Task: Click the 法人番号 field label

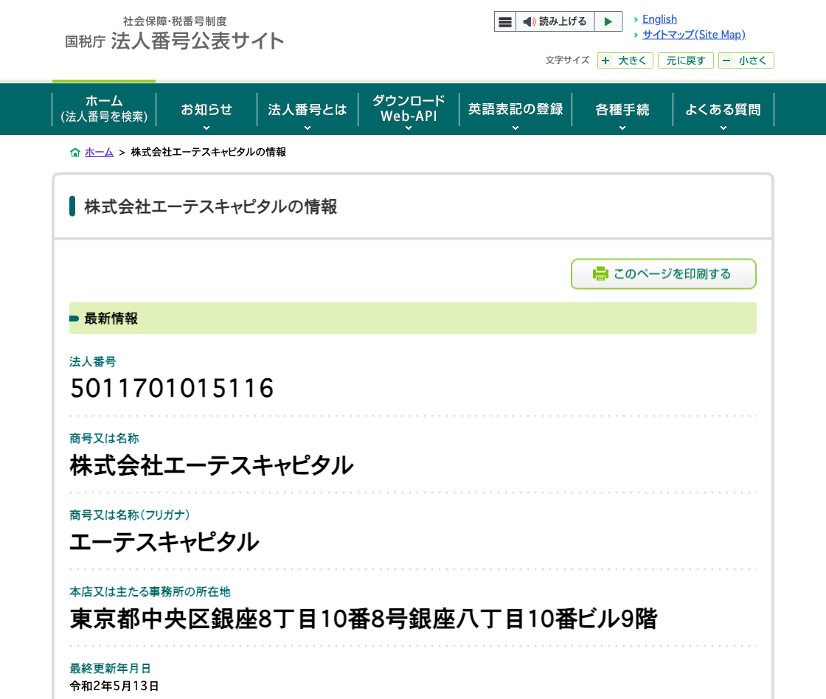Action: pyautogui.click(x=93, y=361)
